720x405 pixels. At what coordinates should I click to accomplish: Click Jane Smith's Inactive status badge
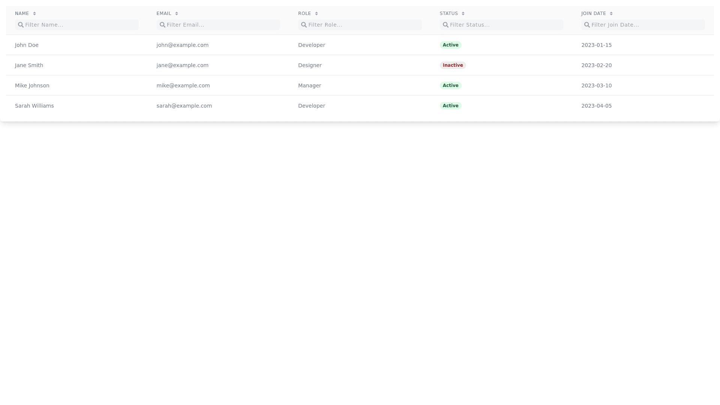(453, 65)
